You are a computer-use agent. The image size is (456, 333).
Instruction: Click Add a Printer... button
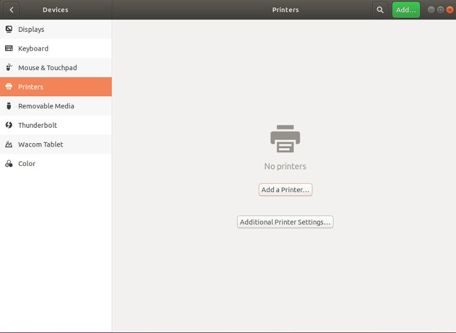(285, 189)
